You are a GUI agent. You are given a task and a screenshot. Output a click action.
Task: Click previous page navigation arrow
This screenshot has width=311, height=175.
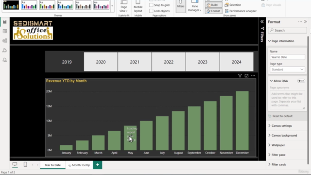pyautogui.click(x=33, y=165)
